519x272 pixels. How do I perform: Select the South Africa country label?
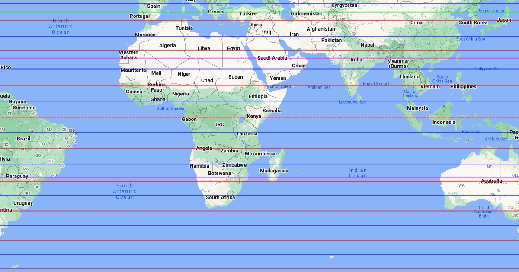[x=221, y=197]
